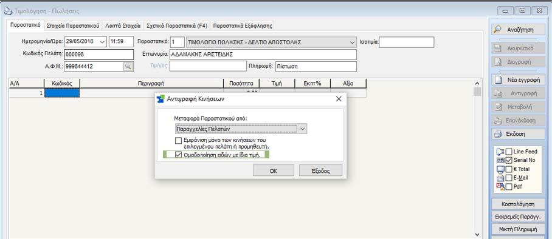Click the Επανέκδοση button
Screen dimensions: 552x239
pos(518,121)
